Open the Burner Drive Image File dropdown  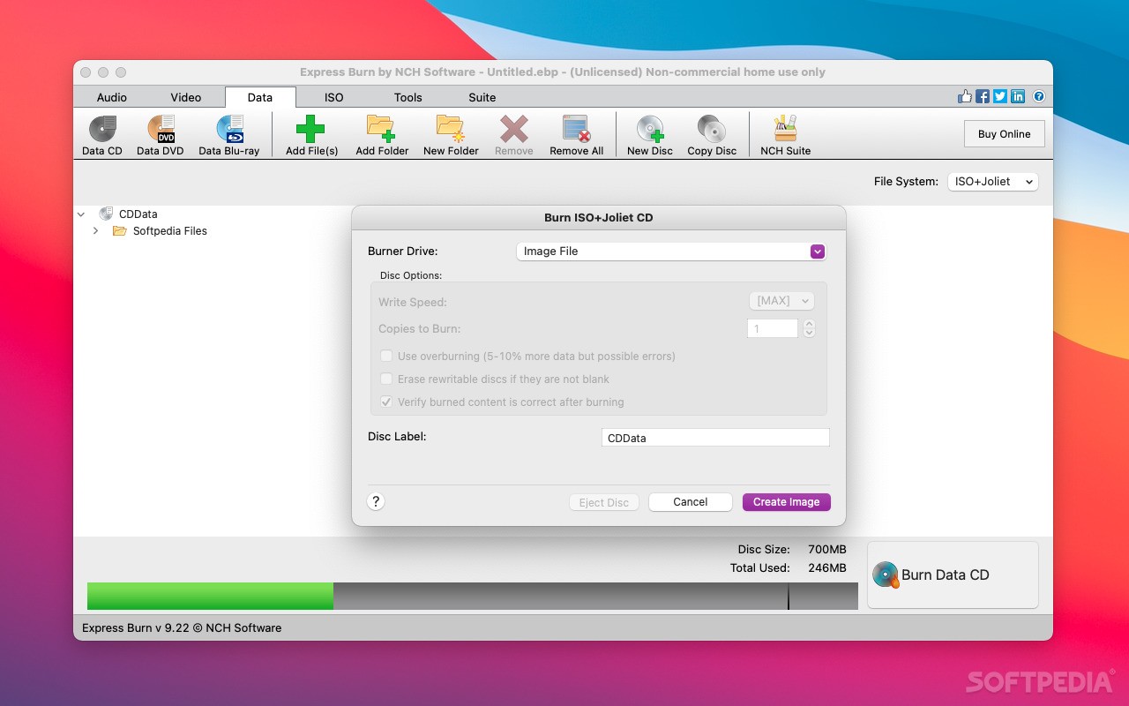tap(671, 252)
